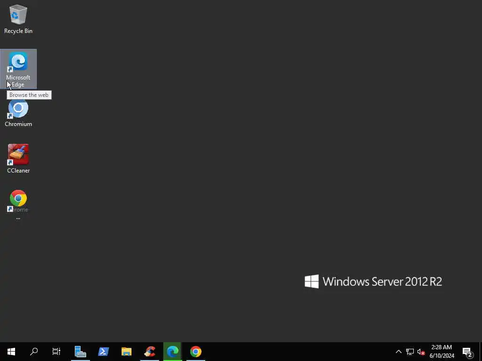
Task: Click the 'Recycle Bin' icon label
Action: click(18, 31)
